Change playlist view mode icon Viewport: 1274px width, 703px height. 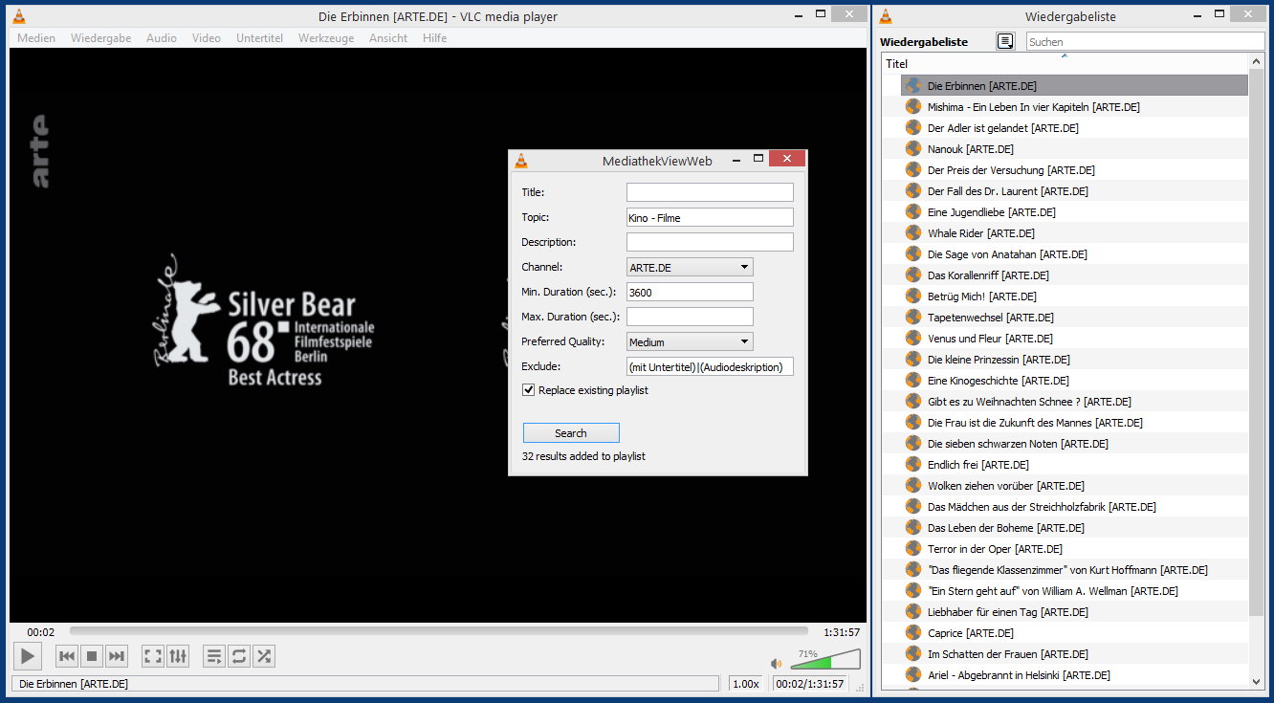[x=1005, y=41]
